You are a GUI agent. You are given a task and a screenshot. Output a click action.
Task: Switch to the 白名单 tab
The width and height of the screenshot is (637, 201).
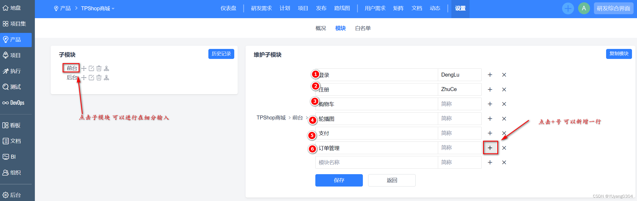(363, 28)
